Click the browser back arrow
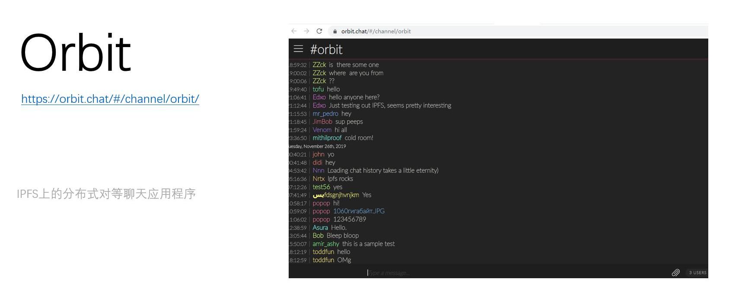Image resolution: width=745 pixels, height=305 pixels. (x=294, y=31)
